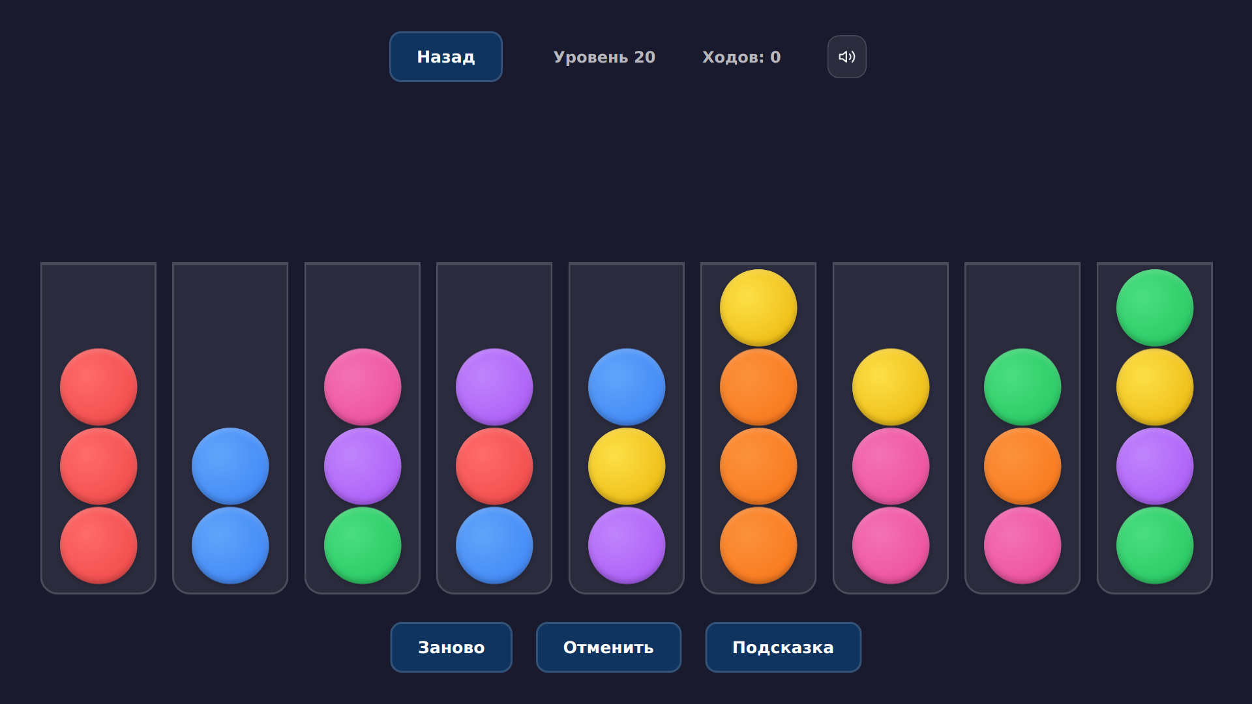Screen dimensions: 1252x704
Task: Click the Уровень 20 level label
Action: (604, 57)
